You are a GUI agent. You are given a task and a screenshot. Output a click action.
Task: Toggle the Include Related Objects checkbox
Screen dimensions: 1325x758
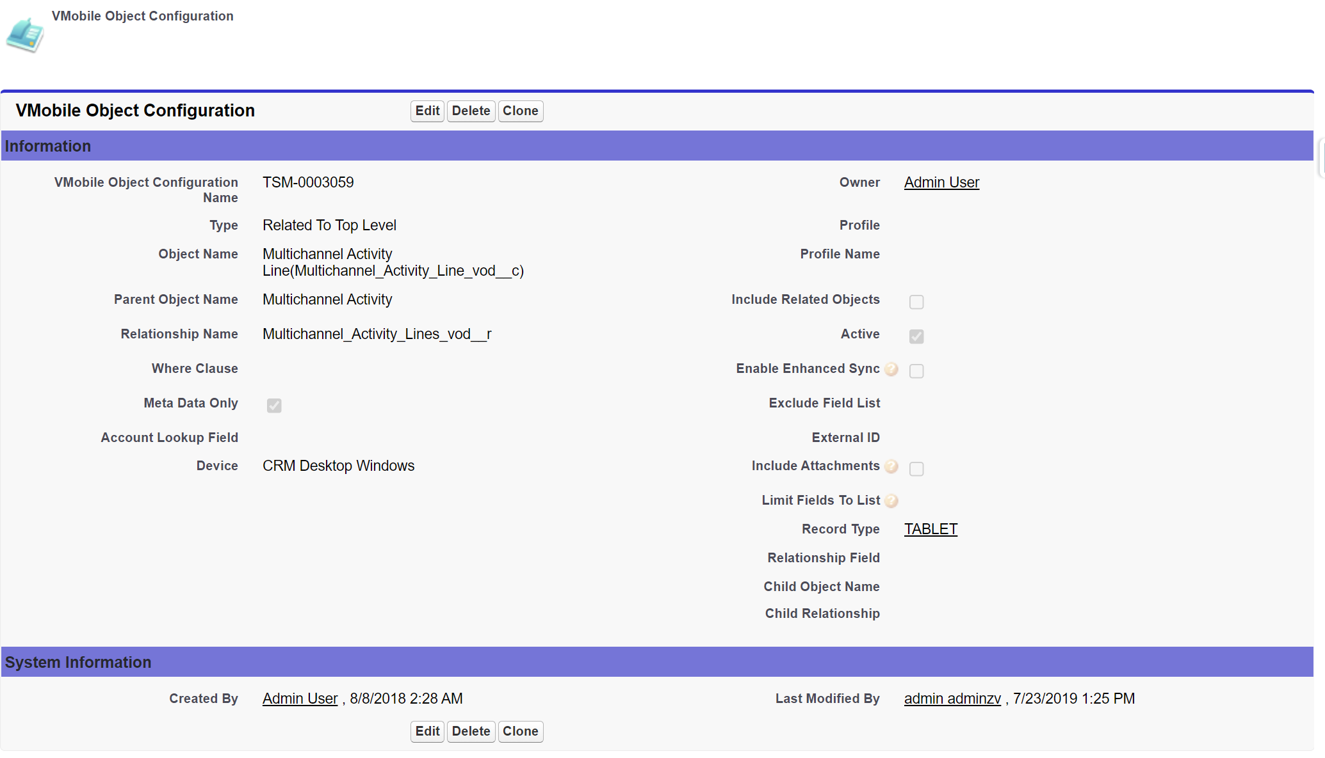[916, 302]
